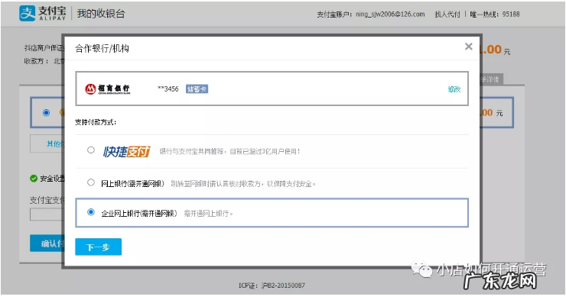Click the Alipay account email in header
This screenshot has height=303, width=566.
coord(390,15)
